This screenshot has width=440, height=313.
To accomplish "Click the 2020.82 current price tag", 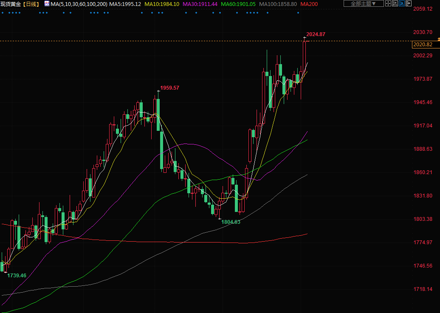I will [423, 45].
